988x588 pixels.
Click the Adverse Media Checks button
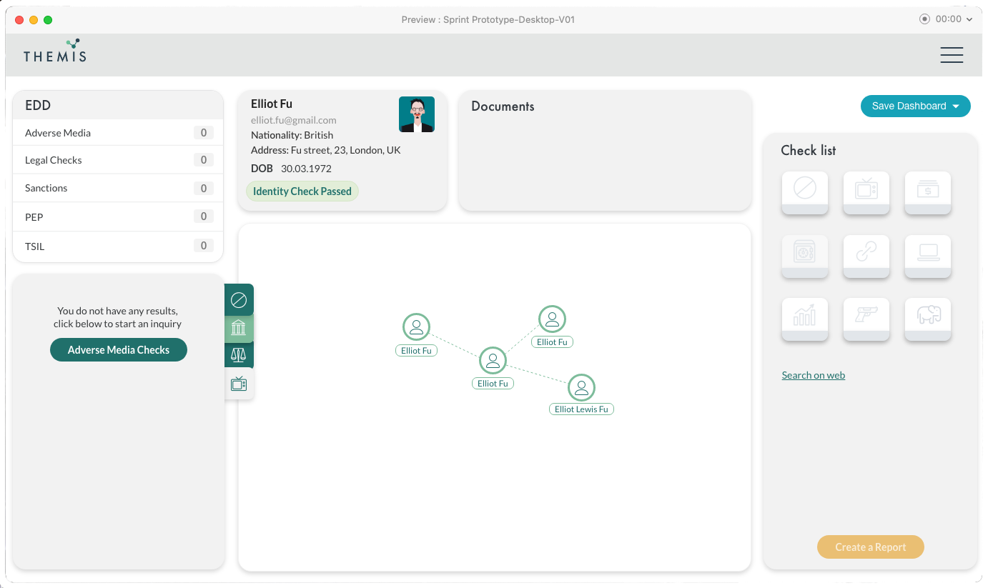pos(119,350)
